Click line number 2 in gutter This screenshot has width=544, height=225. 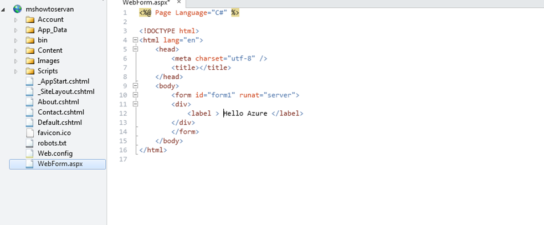coord(125,22)
